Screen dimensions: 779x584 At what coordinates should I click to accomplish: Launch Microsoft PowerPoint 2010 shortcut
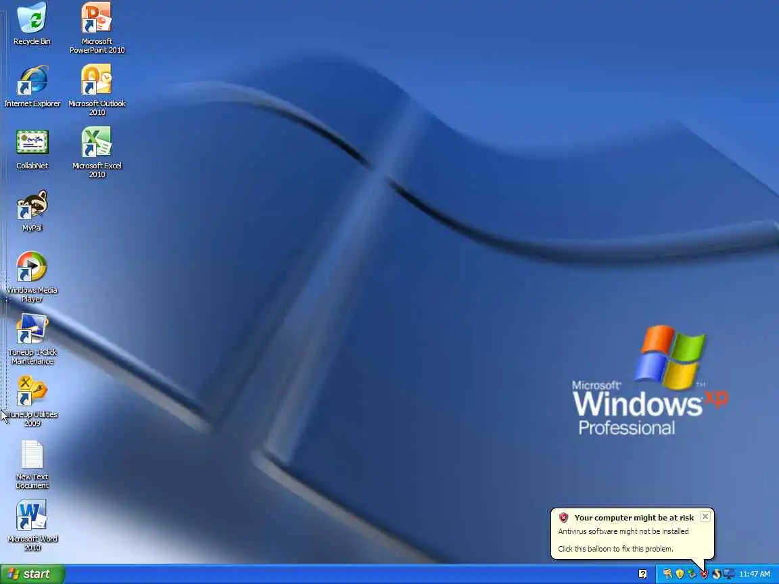tap(97, 27)
